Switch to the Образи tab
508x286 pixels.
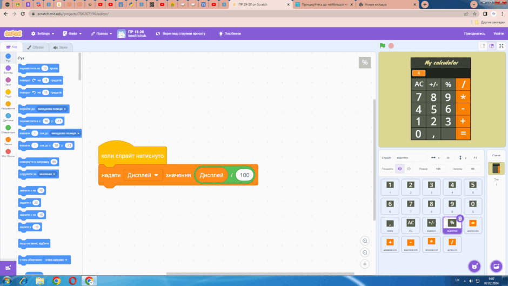(x=35, y=48)
